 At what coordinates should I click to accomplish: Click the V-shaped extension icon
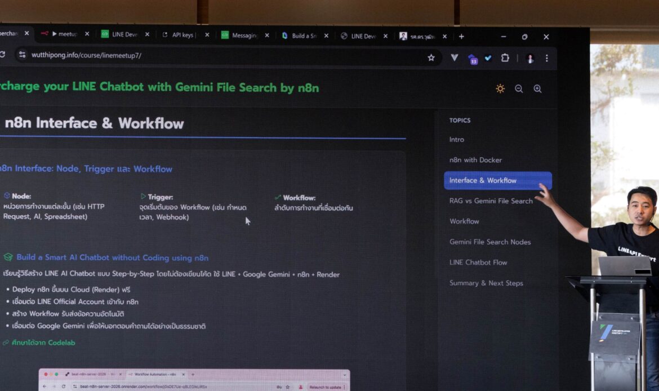click(455, 57)
